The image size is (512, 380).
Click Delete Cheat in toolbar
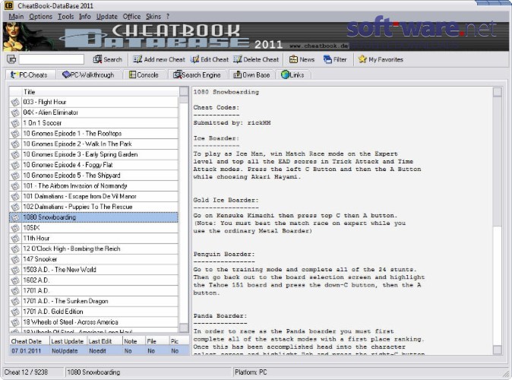256,59
